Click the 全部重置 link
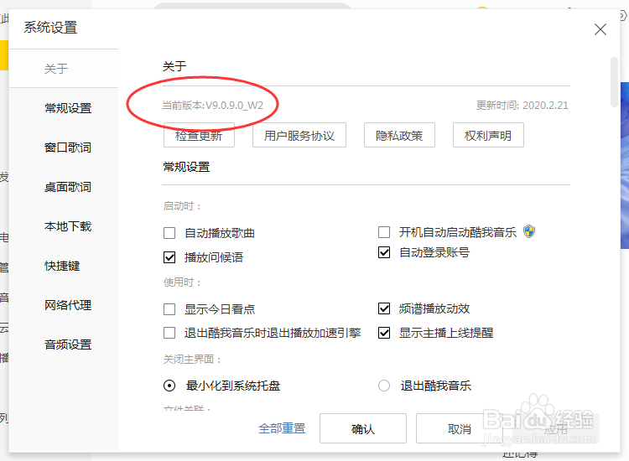The height and width of the screenshot is (461, 629). pos(282,428)
